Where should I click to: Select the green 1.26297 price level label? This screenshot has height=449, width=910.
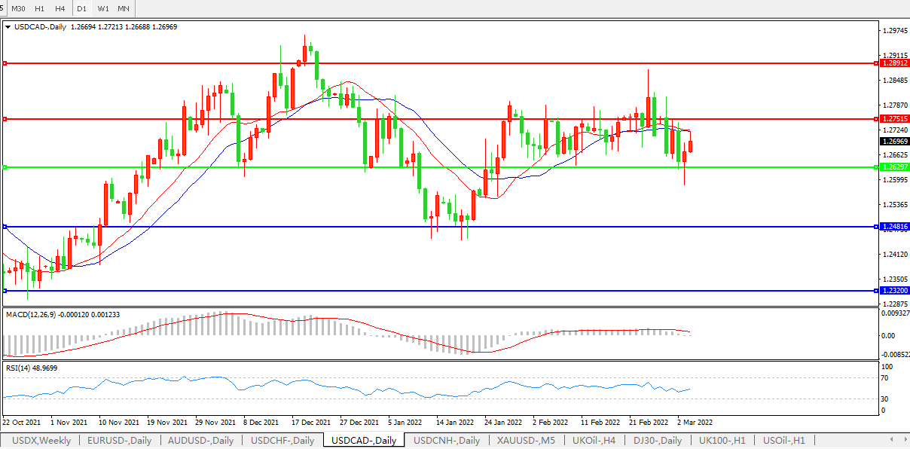click(x=895, y=167)
